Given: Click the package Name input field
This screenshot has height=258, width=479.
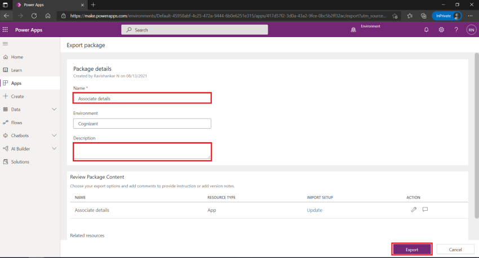Looking at the screenshot, I should tap(142, 98).
